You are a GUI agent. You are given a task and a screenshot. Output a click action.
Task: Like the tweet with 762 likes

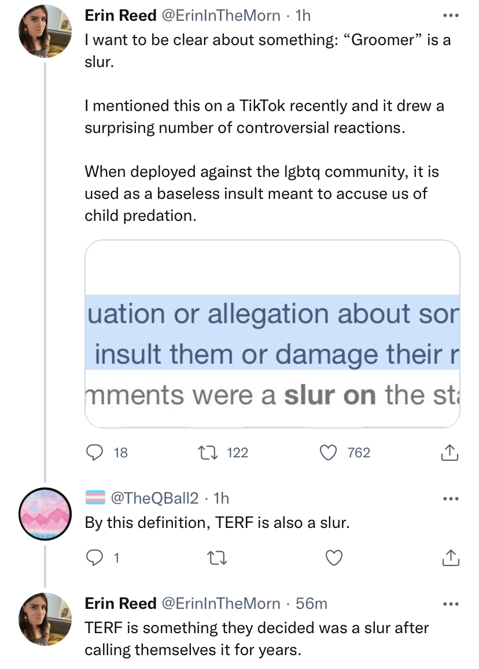329,452
